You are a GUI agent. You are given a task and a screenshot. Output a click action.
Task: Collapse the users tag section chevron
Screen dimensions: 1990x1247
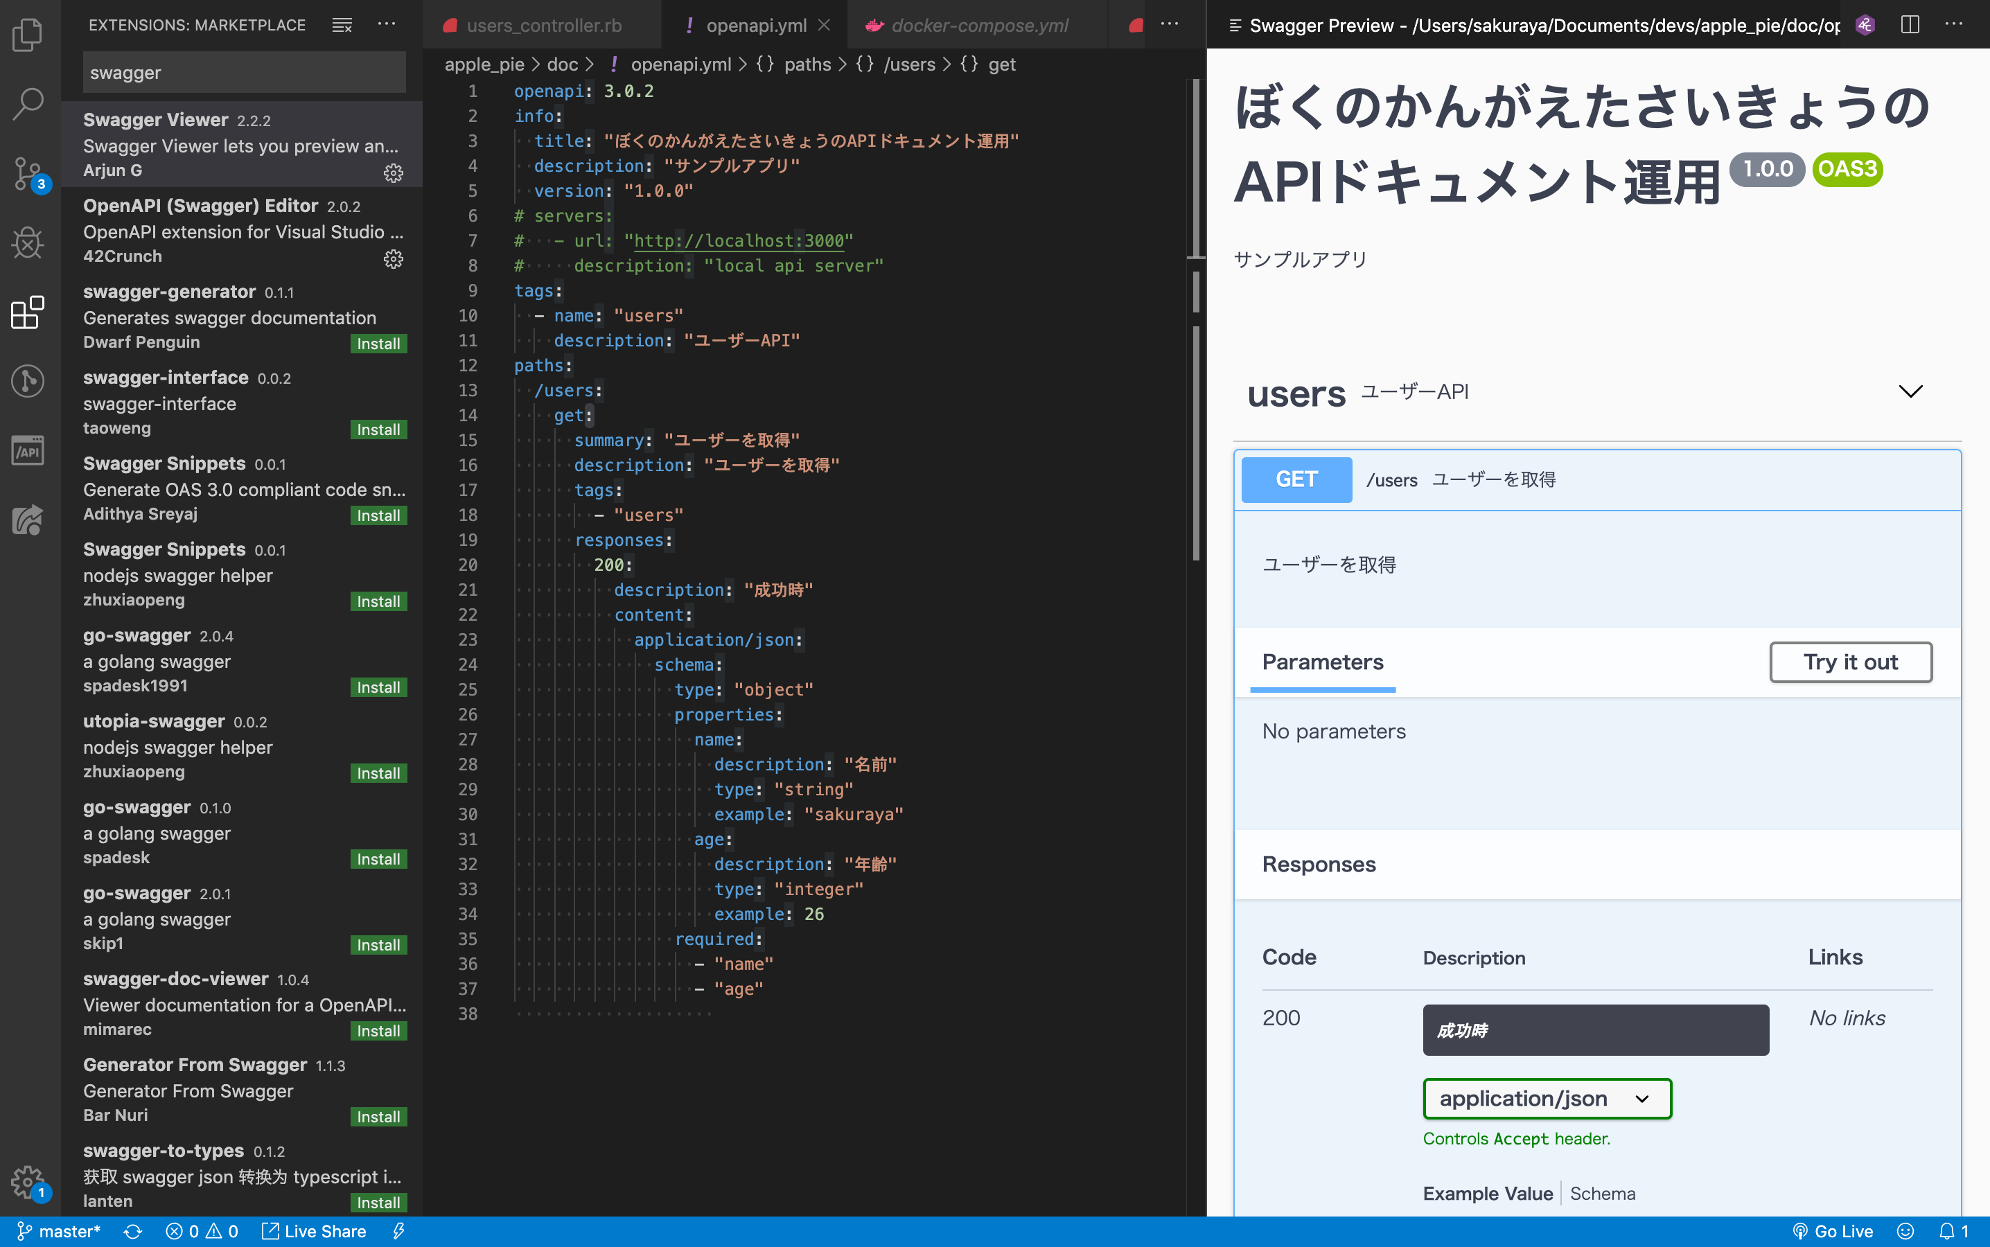[1910, 391]
